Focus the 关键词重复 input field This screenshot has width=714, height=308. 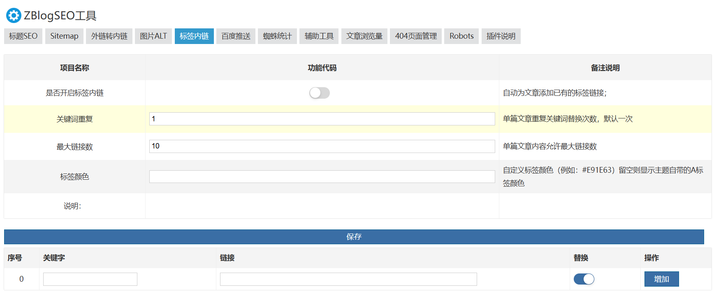[322, 119]
